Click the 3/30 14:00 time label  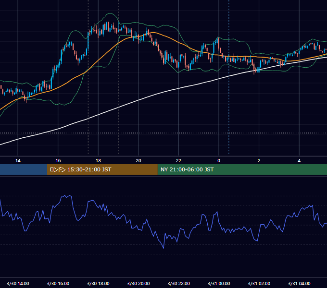pyautogui.click(x=18, y=283)
